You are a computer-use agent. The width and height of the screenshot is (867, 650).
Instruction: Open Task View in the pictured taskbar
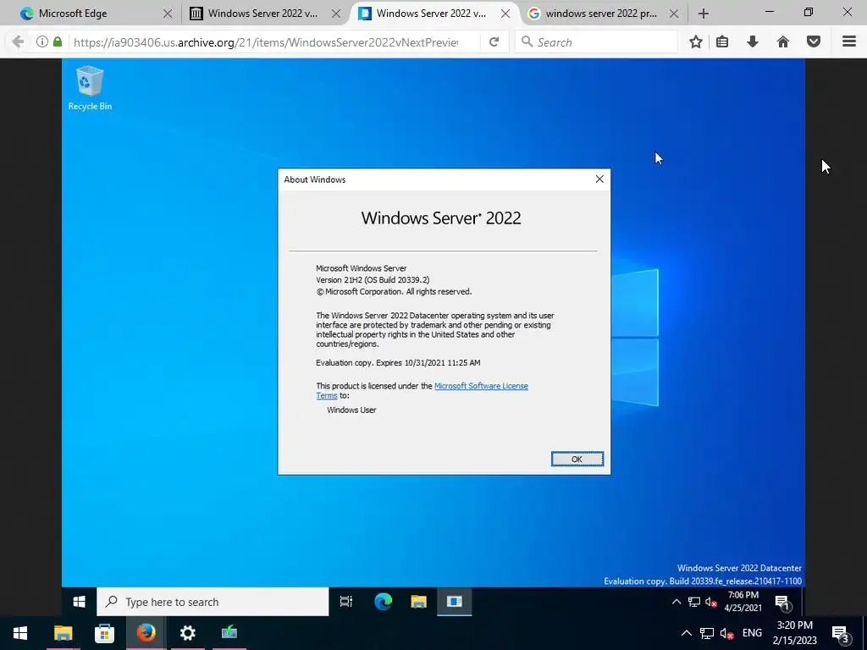346,602
